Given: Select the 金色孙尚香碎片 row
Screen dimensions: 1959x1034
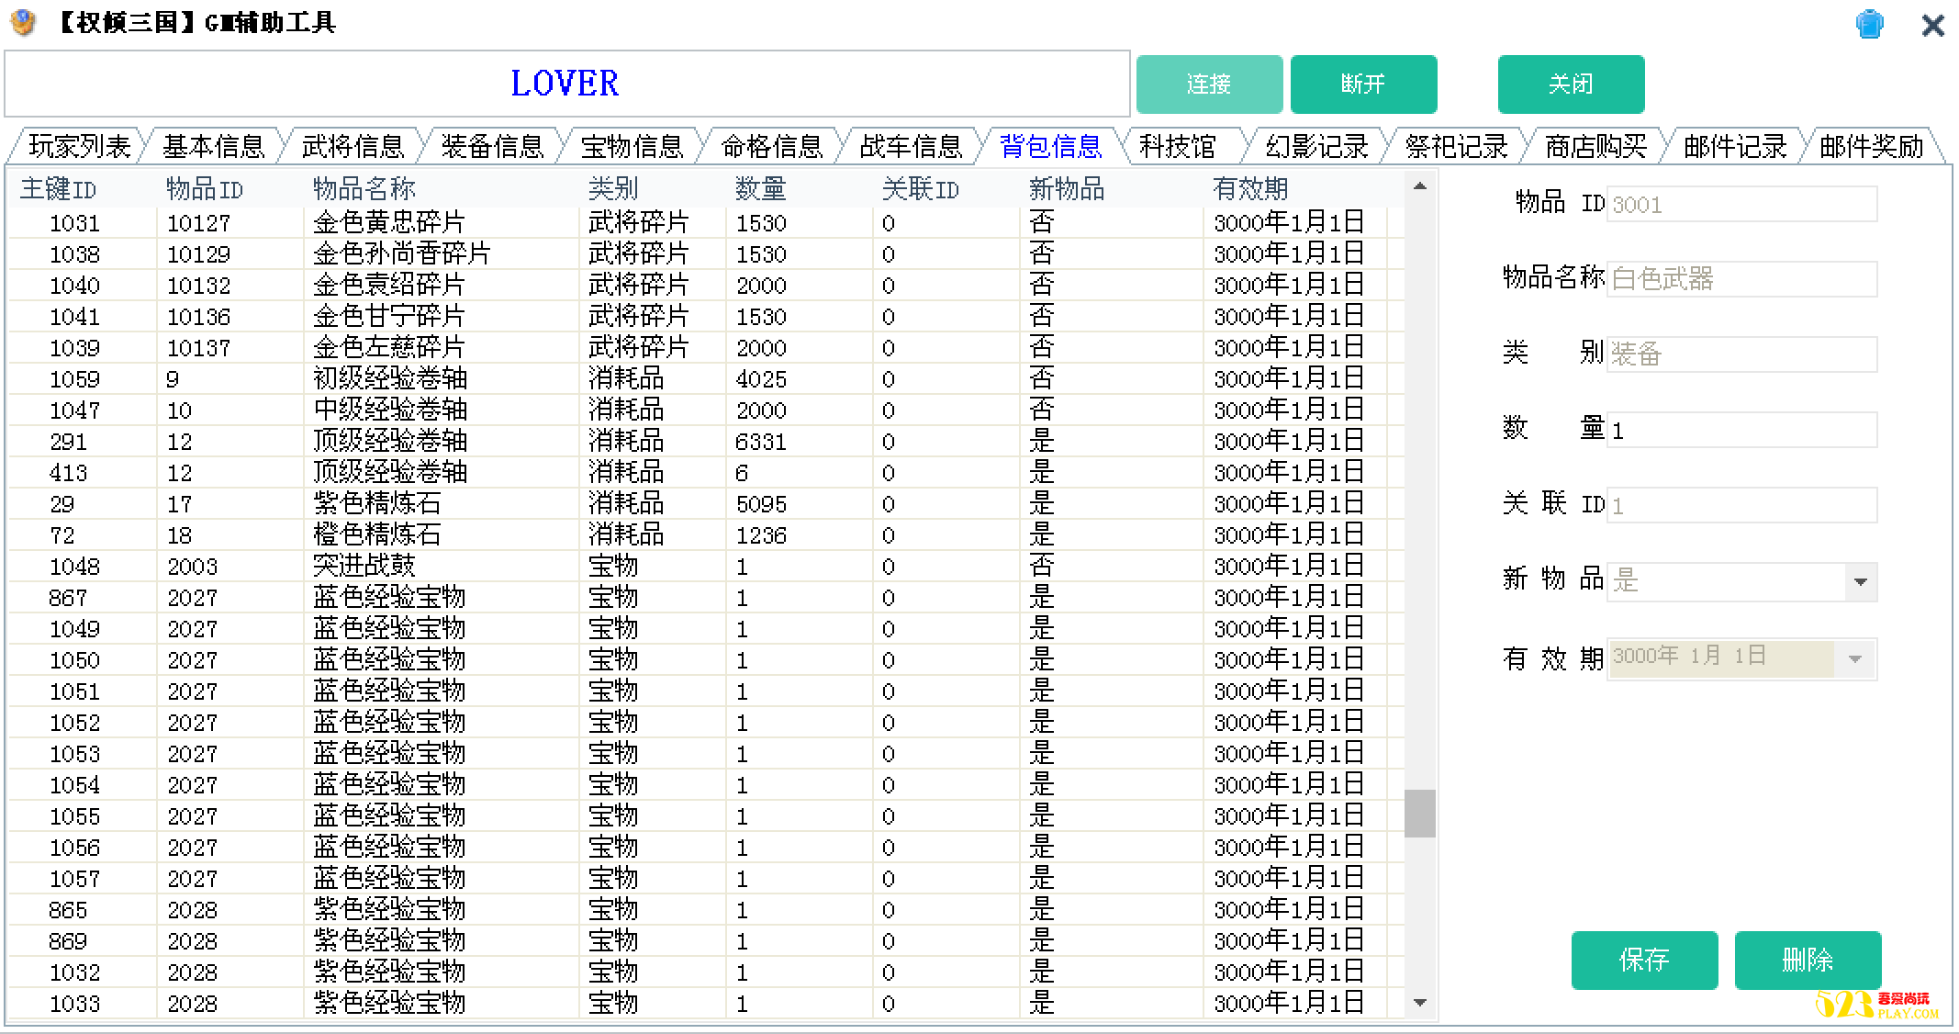Looking at the screenshot, I should (x=707, y=254).
